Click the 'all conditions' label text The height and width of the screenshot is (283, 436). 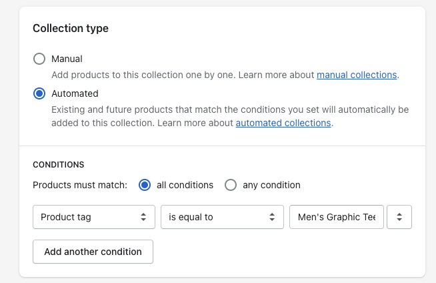(x=185, y=185)
